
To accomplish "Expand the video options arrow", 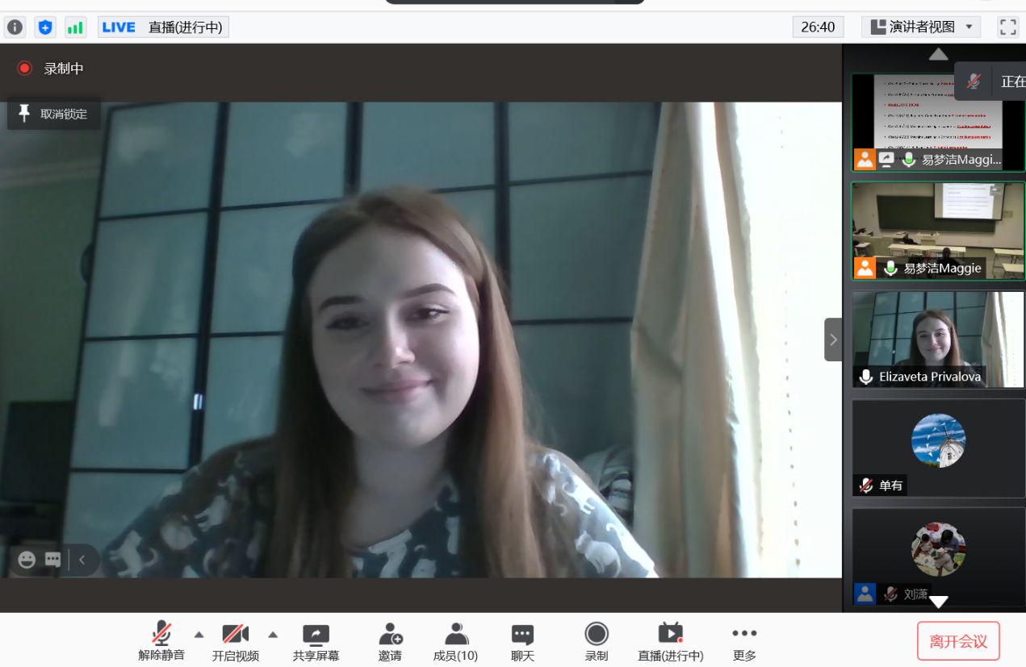I will point(273,634).
